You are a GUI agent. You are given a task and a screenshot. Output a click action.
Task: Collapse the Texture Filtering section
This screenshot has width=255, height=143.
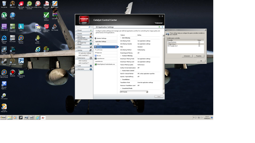tap(121, 56)
